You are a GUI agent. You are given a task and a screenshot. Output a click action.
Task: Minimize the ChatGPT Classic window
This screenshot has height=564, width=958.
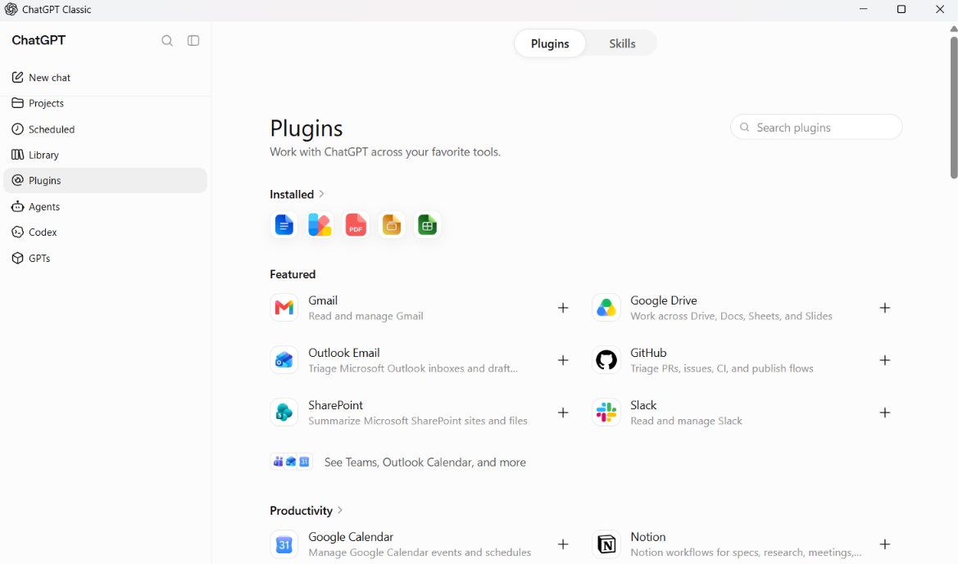863,9
